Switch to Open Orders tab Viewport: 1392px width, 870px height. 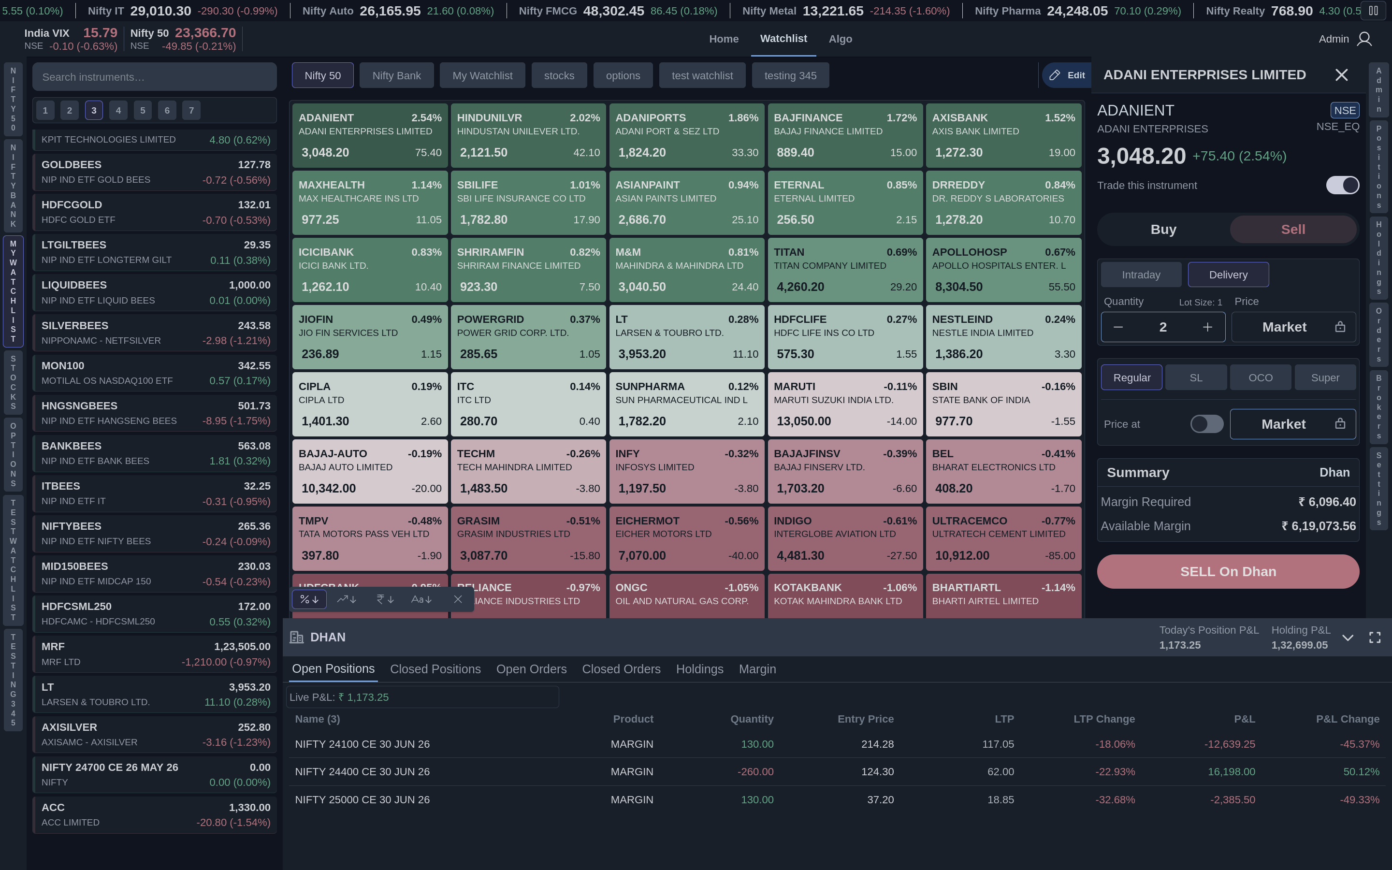pos(531,669)
